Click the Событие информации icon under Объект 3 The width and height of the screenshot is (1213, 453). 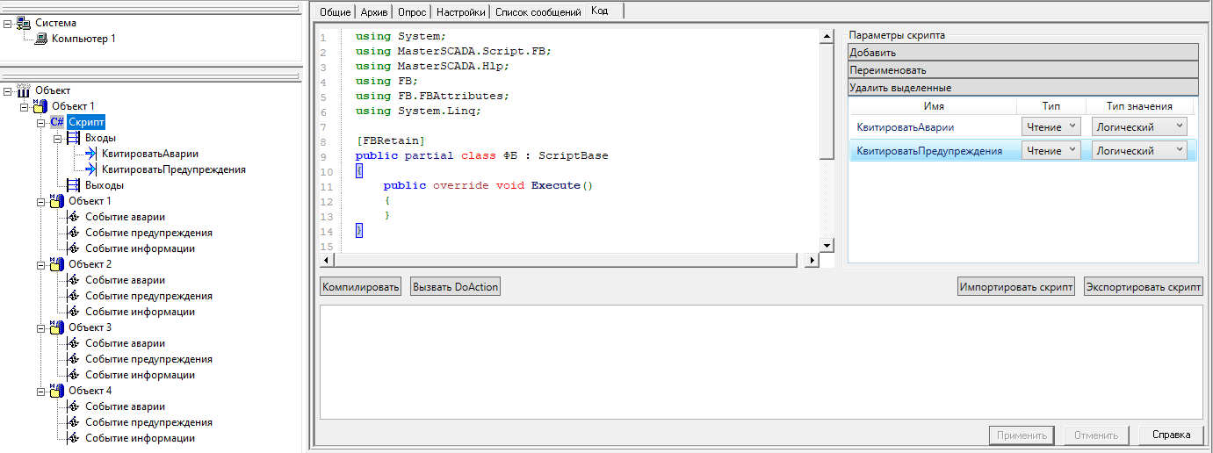[74, 375]
